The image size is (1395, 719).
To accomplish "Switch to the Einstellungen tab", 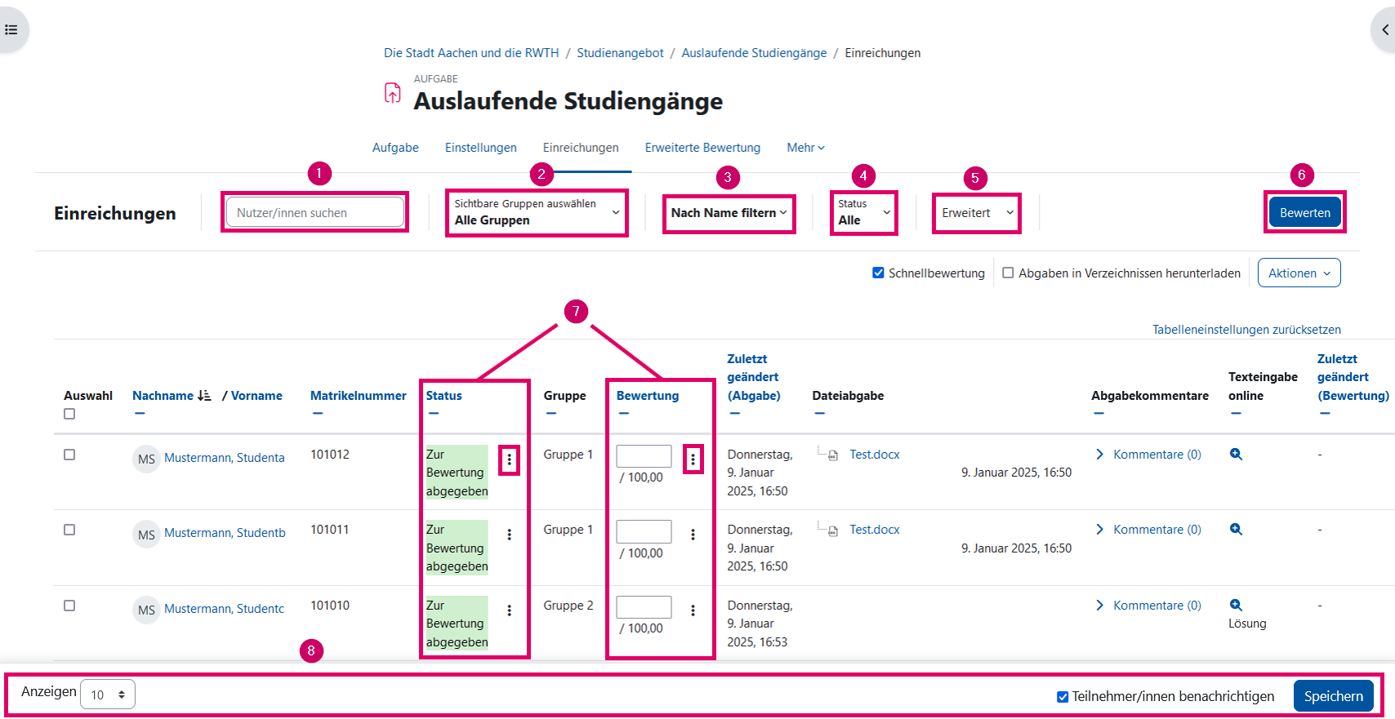I will click(x=481, y=148).
